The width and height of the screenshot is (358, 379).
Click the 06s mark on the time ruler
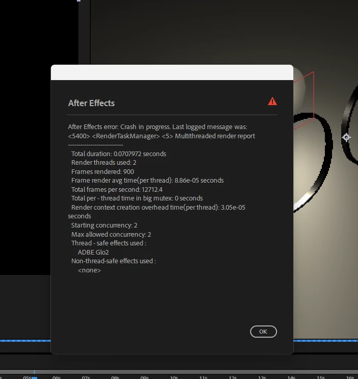[57, 377]
